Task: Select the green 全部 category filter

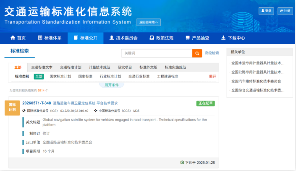Action: pyautogui.click(x=39, y=76)
